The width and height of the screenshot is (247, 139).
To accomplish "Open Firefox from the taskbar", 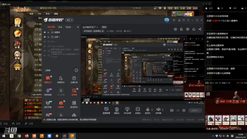I will point(27,136).
